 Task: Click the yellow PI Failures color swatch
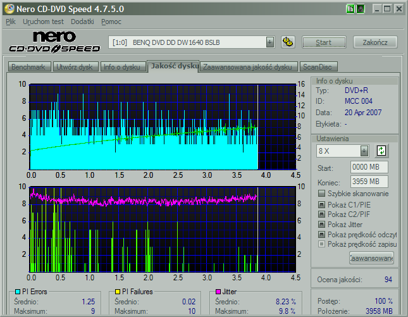[118, 292]
